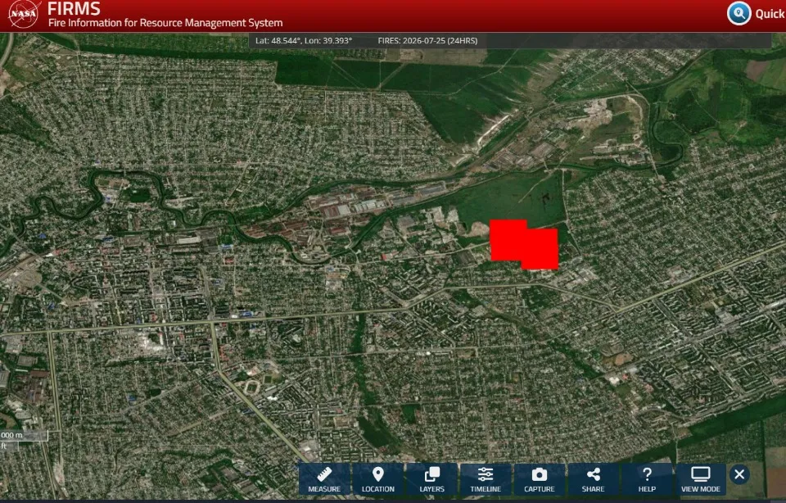The image size is (786, 503).
Task: Open the Layers panel
Action: [x=431, y=479]
